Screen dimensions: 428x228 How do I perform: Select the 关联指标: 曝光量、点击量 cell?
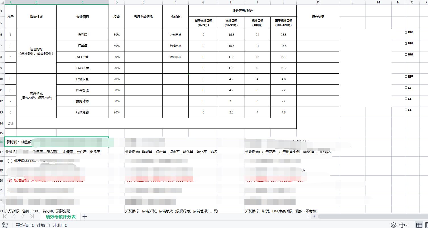point(171,152)
